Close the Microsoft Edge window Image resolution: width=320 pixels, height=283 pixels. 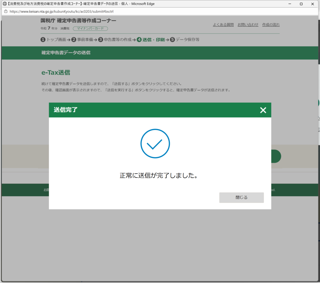tap(313, 4)
